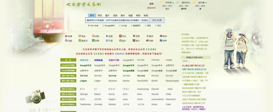
Task: Click today's weather sun icon for 今天
Action: (x=161, y=3)
